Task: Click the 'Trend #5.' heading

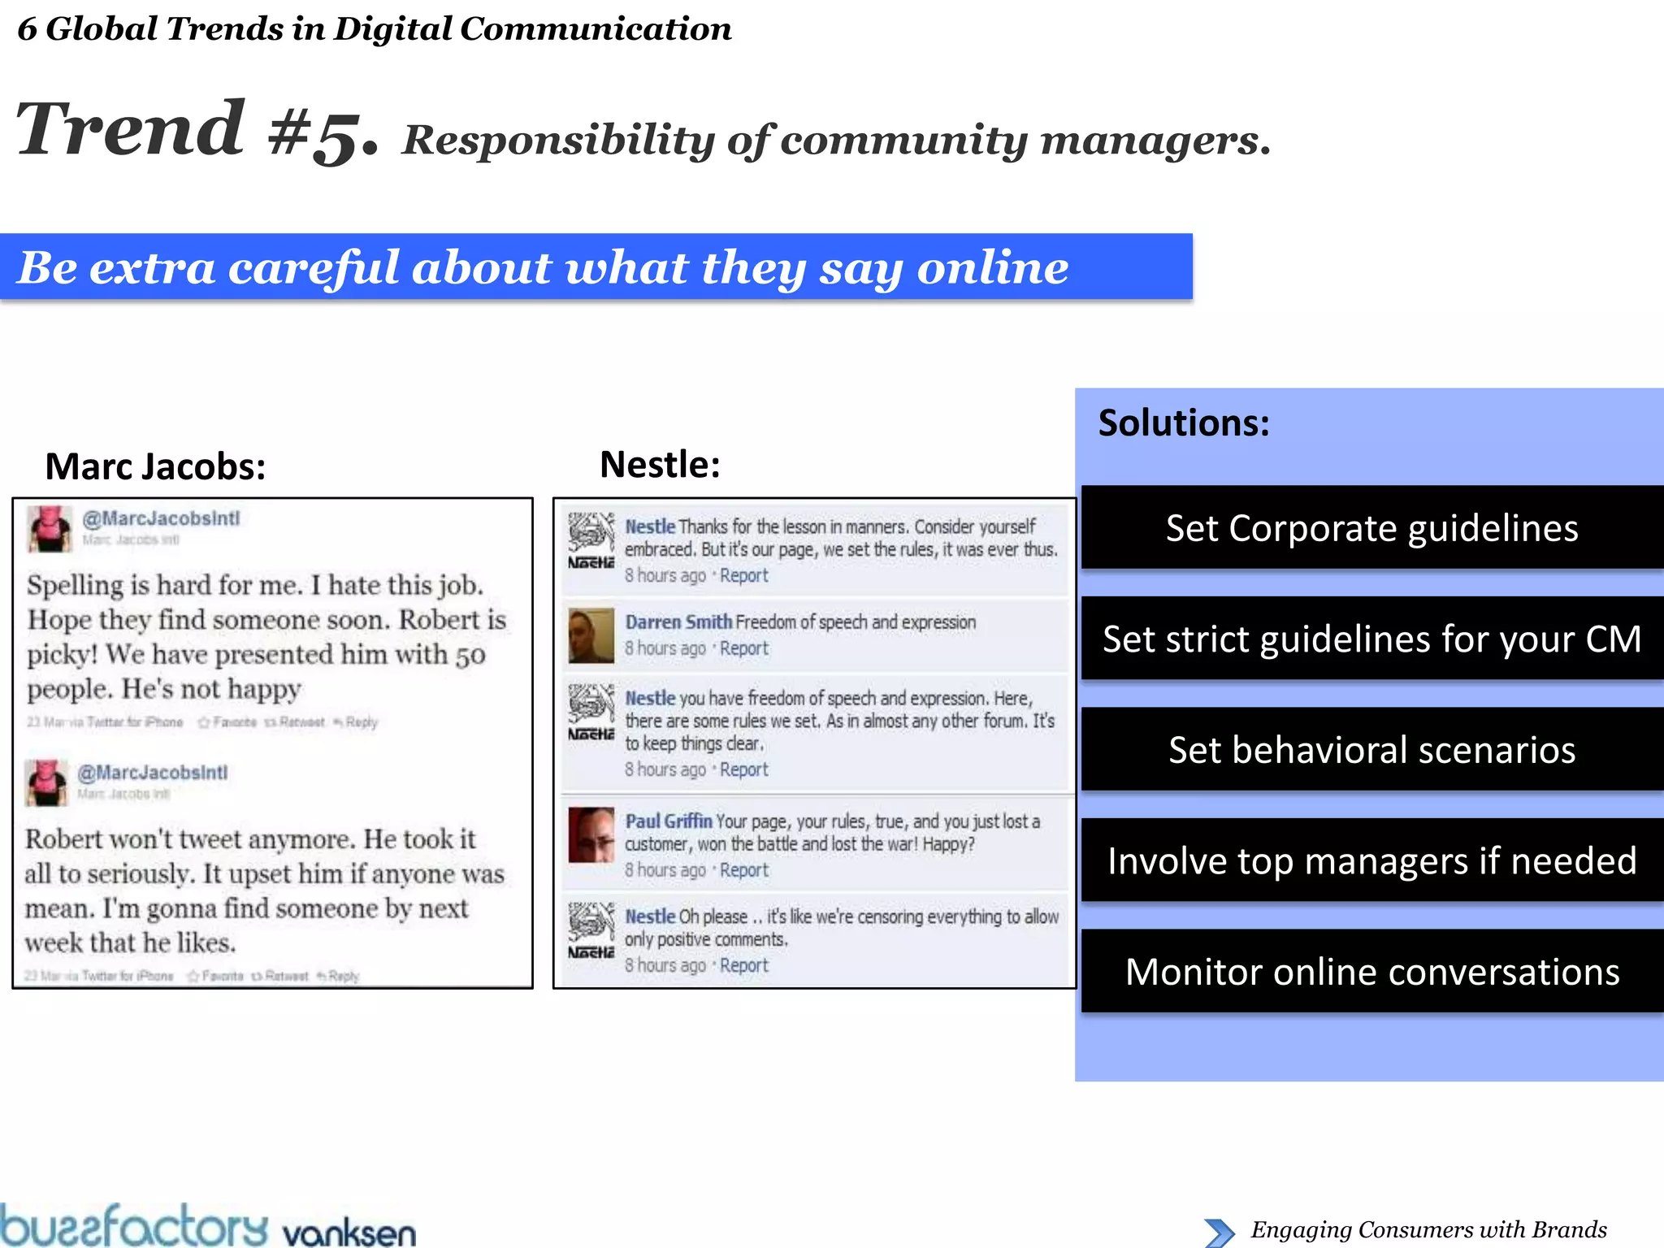Action: [x=197, y=130]
